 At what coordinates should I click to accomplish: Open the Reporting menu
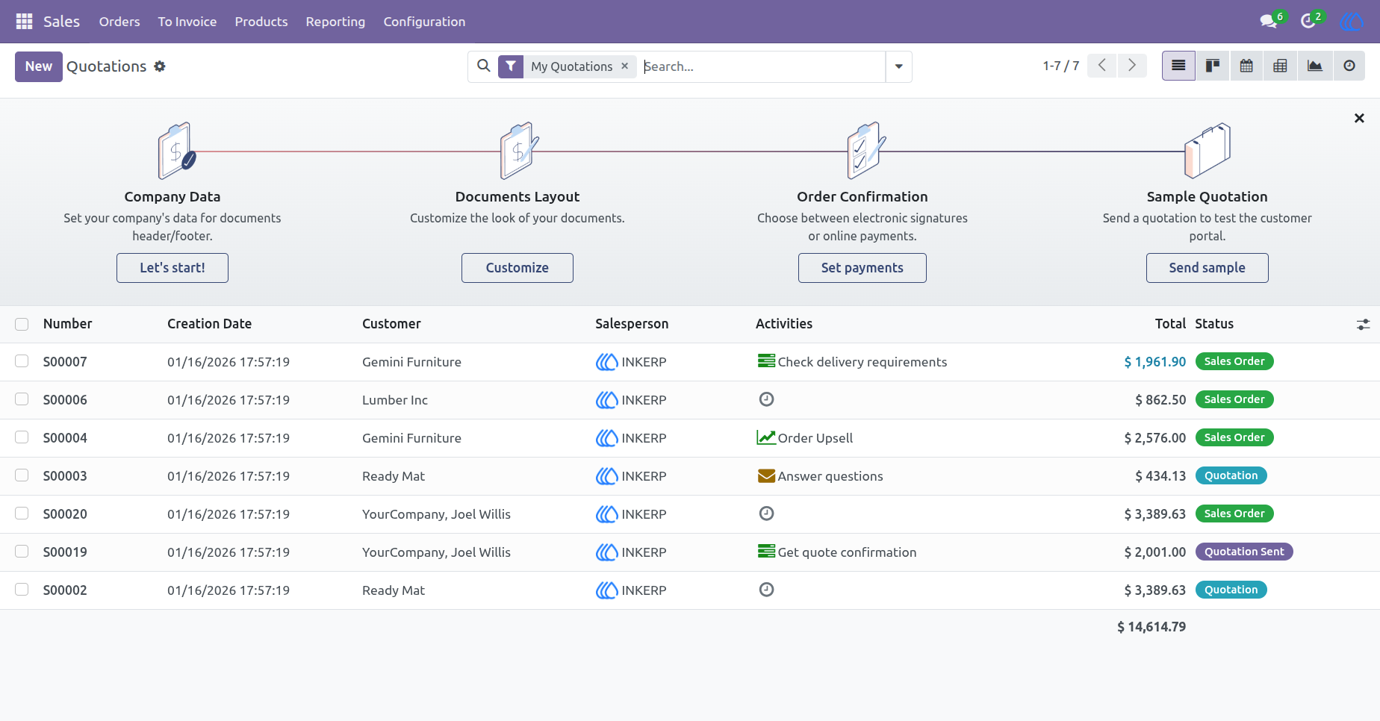335,22
